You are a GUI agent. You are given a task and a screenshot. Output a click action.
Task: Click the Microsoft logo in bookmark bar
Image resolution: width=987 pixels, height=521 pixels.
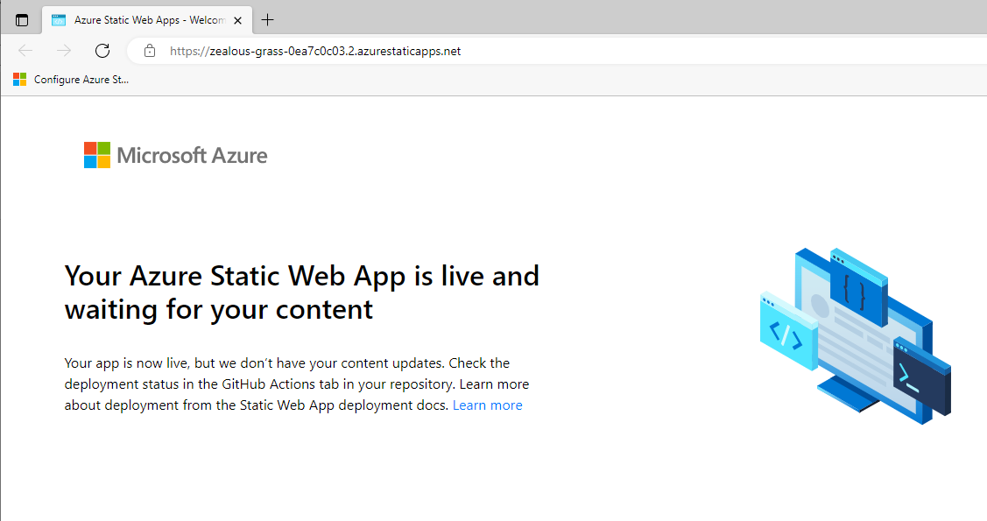[x=19, y=80]
